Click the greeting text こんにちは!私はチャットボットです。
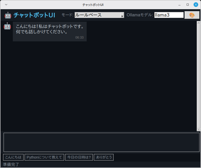 pyautogui.click(x=50, y=27)
